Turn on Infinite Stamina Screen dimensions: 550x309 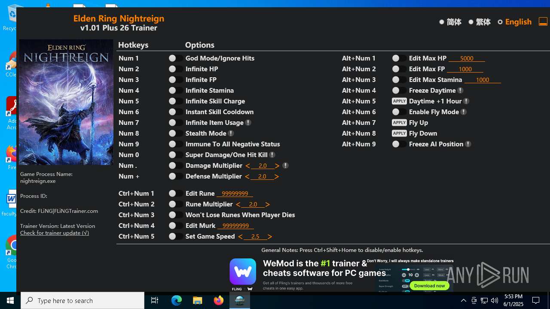(175, 91)
